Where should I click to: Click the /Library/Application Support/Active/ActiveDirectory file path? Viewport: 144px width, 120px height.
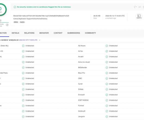pyautogui.click(x=30, y=19)
